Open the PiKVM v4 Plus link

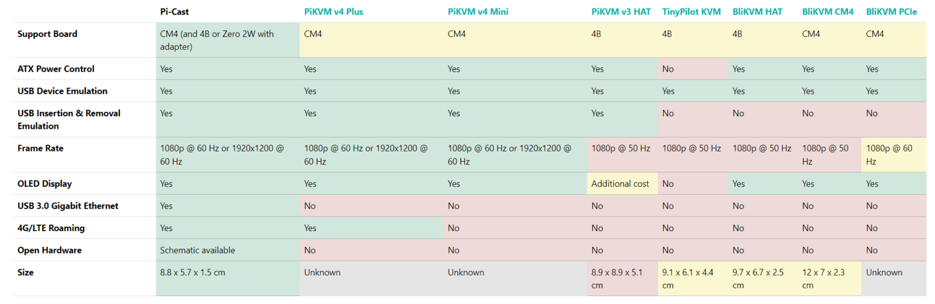(x=334, y=12)
